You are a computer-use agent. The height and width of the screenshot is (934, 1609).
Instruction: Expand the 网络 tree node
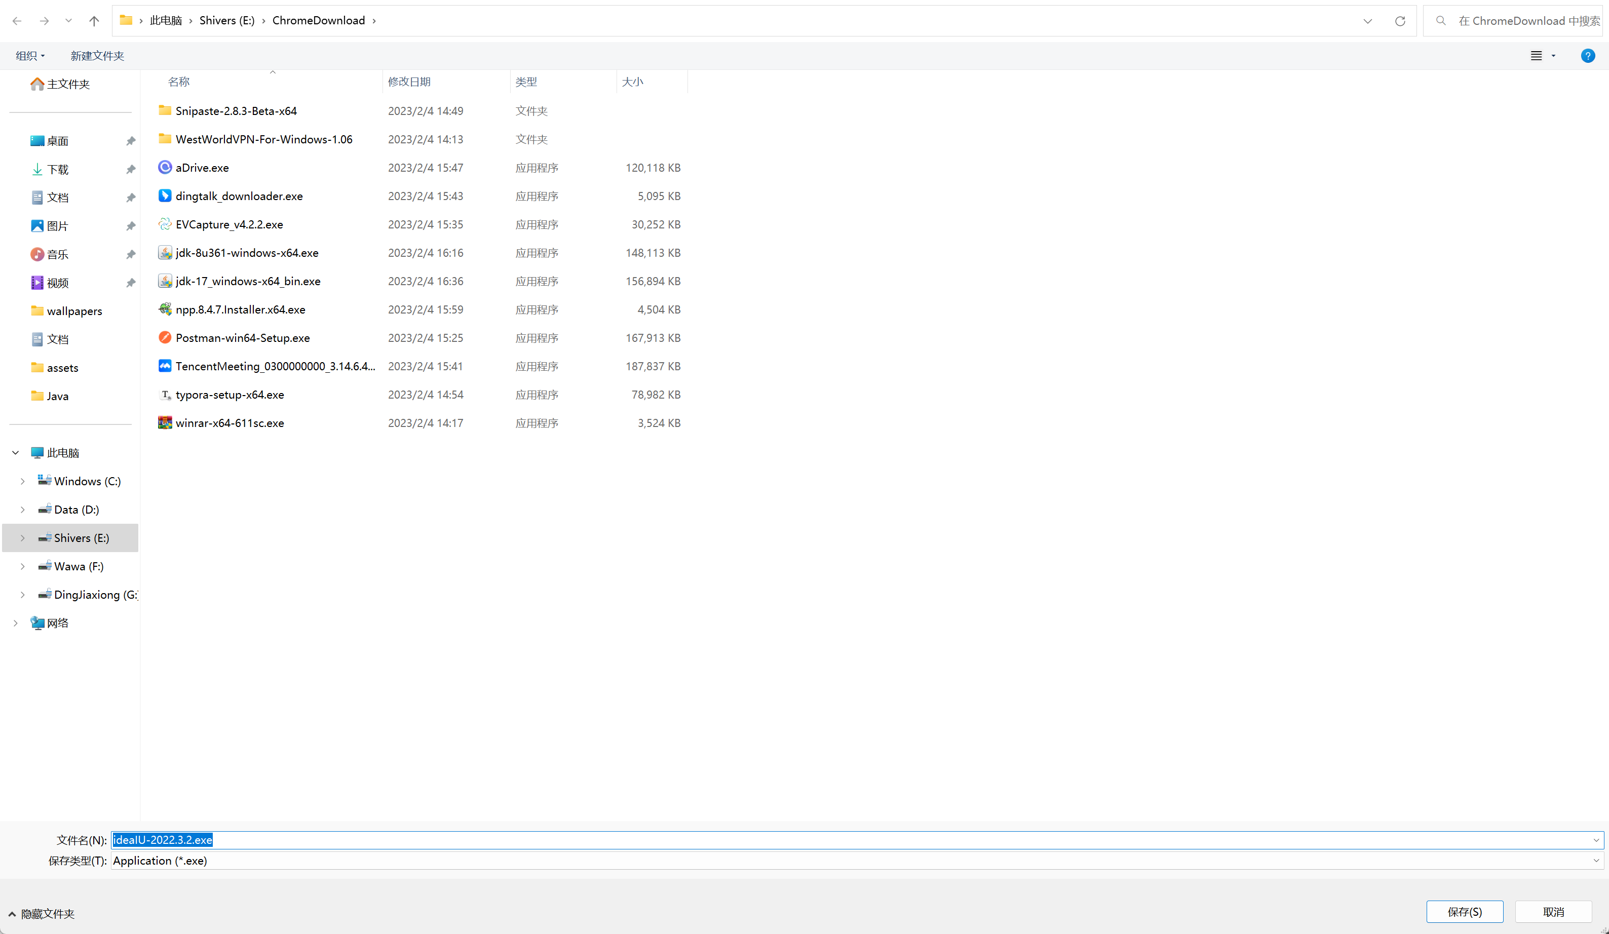[15, 623]
